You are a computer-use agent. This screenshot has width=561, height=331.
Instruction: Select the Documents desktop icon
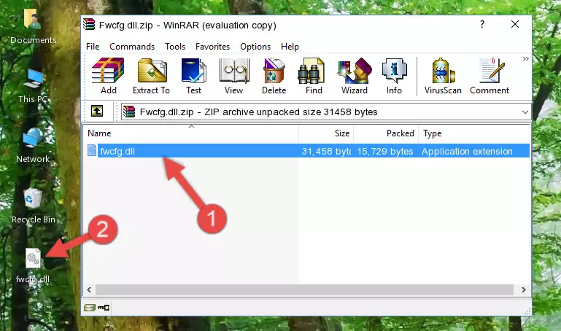click(x=34, y=26)
